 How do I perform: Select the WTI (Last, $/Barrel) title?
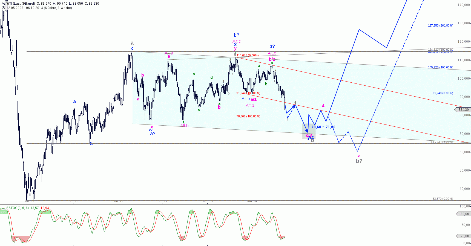click(21, 4)
